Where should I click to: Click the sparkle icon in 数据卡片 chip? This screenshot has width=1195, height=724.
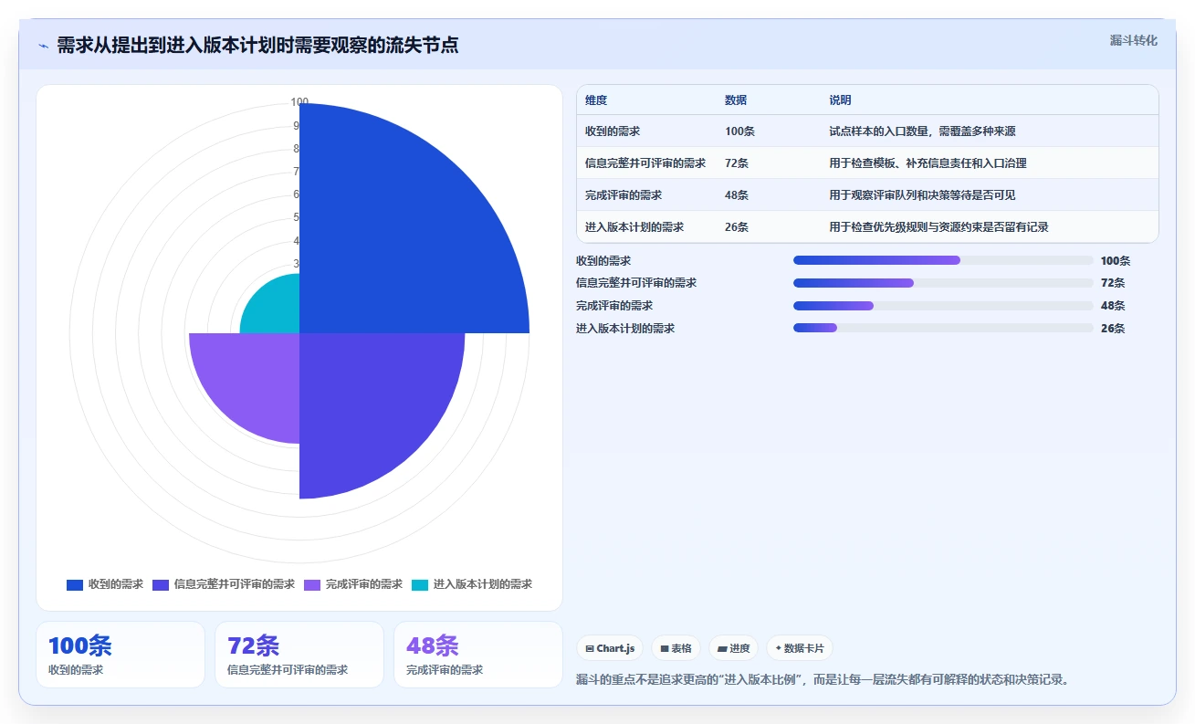778,648
